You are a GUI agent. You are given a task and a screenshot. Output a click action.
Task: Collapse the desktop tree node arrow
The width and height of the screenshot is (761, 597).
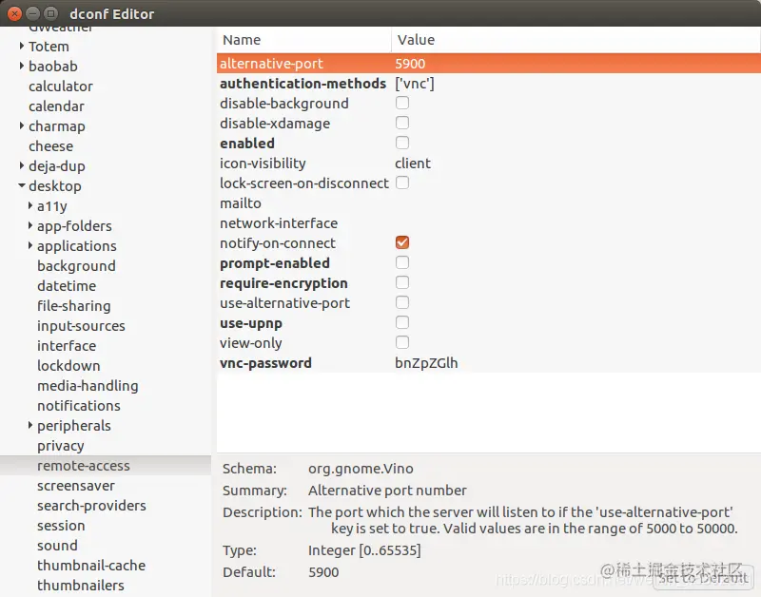21,185
